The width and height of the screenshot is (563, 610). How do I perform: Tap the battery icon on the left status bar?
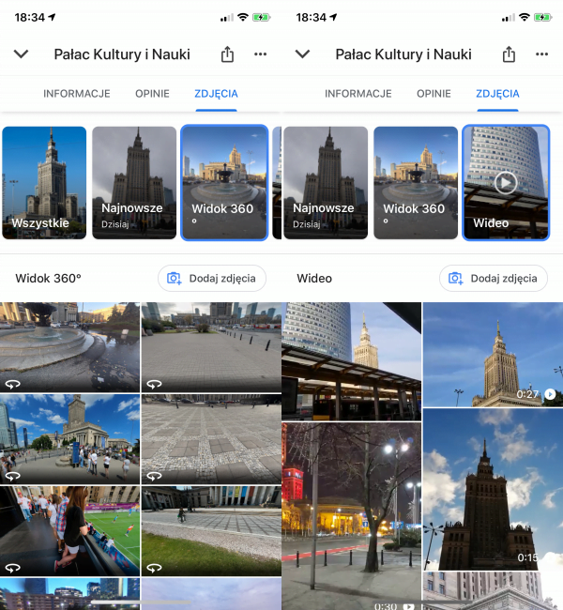(x=261, y=18)
